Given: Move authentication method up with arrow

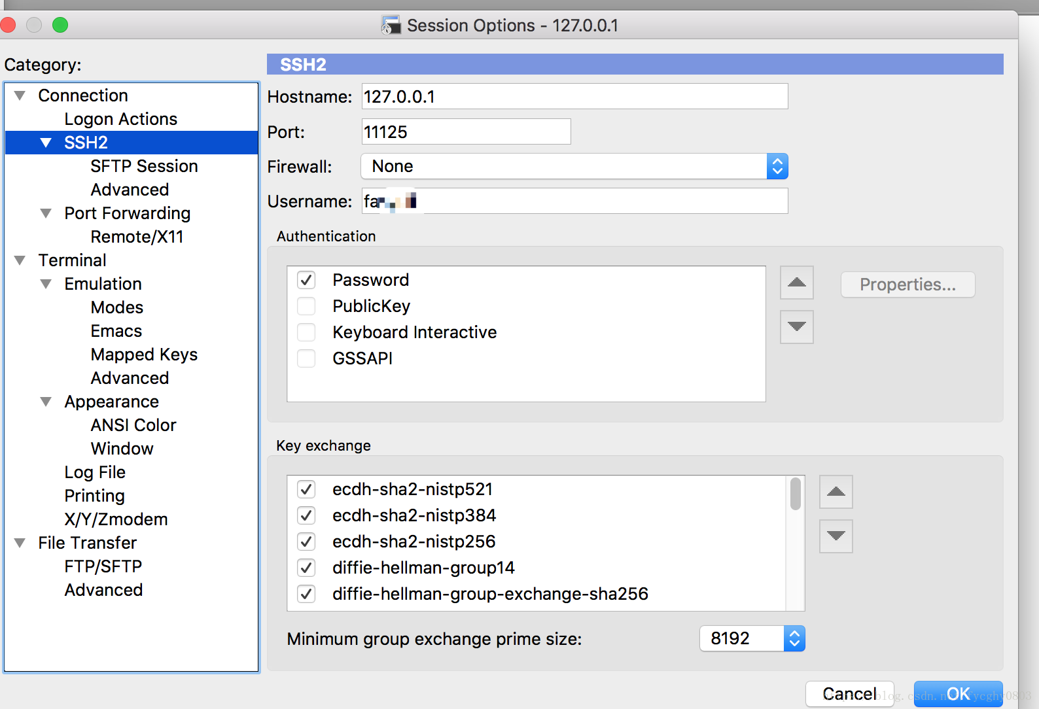Looking at the screenshot, I should tap(796, 283).
